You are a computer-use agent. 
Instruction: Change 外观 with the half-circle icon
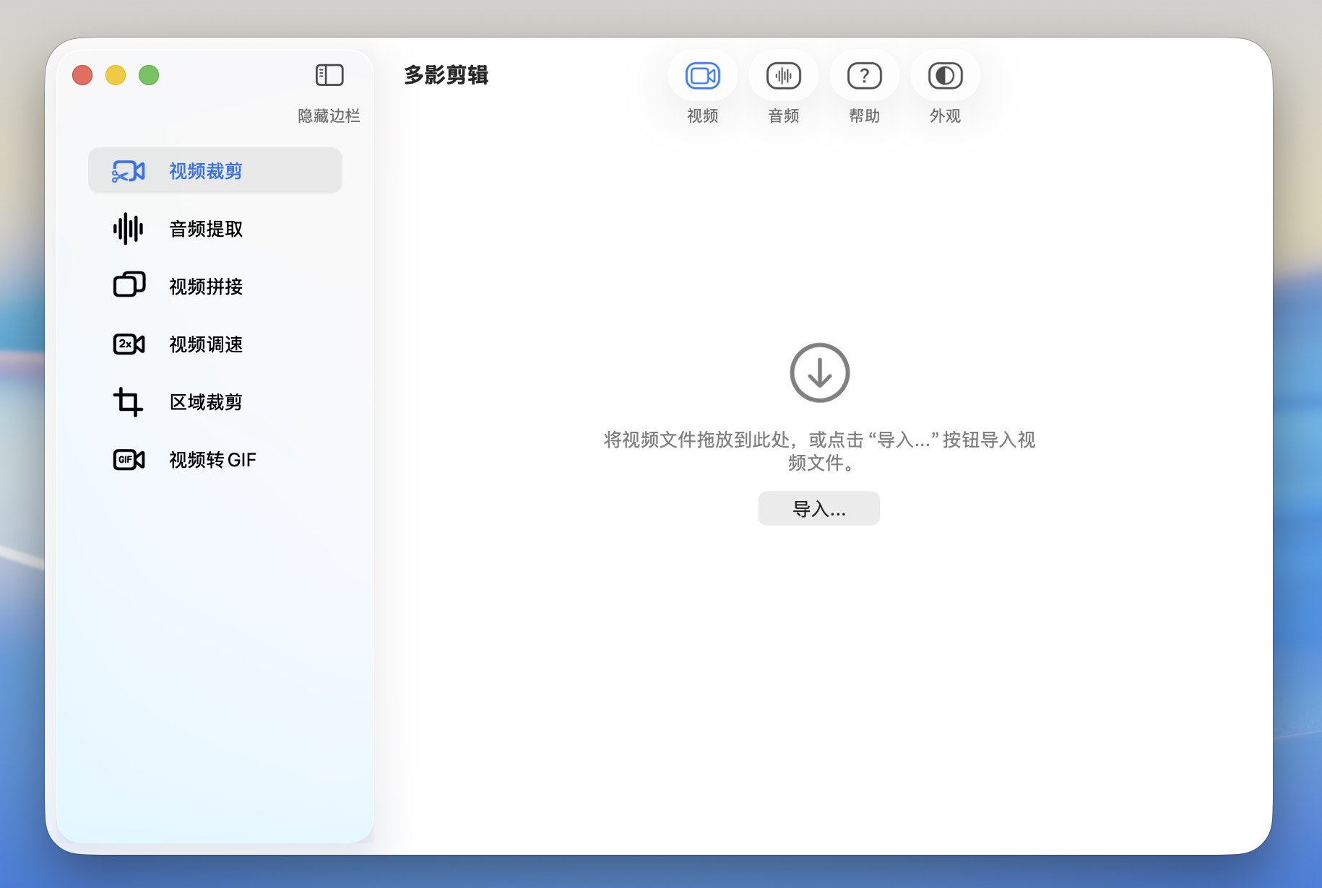[945, 76]
